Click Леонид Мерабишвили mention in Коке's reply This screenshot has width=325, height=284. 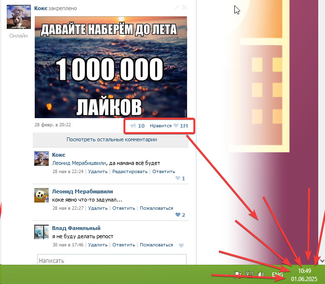(x=79, y=163)
